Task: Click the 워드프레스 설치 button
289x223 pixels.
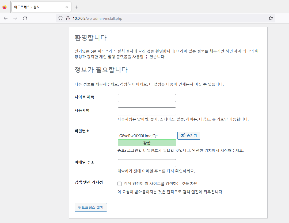Action: coord(91,207)
